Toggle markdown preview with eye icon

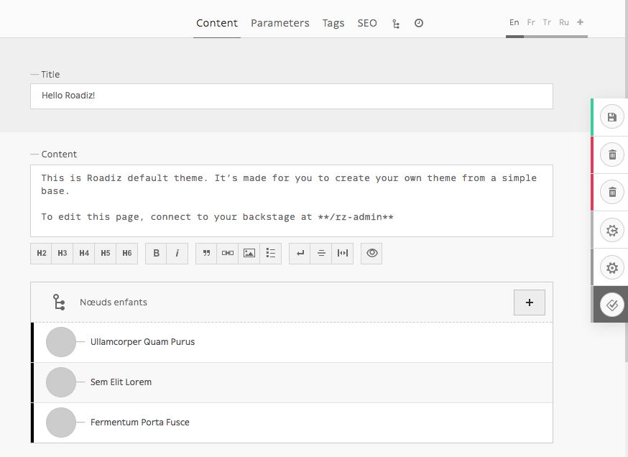(371, 253)
